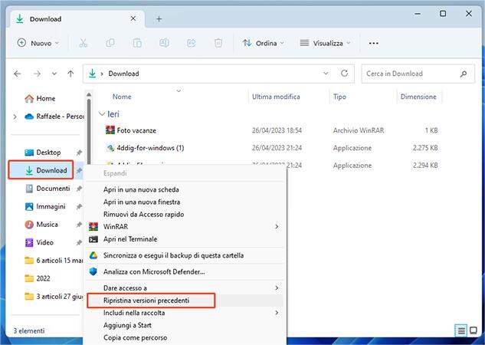This screenshot has width=485, height=345.
Task: Click the Share icon in toolbar
Action: [192, 43]
